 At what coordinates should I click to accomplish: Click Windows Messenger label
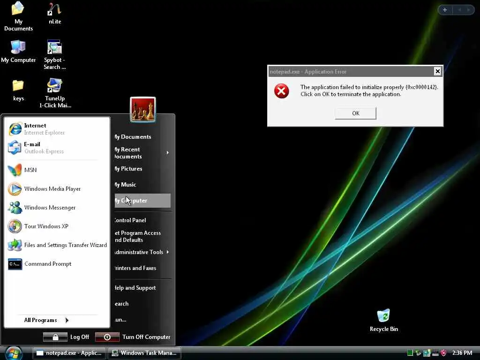coord(50,208)
